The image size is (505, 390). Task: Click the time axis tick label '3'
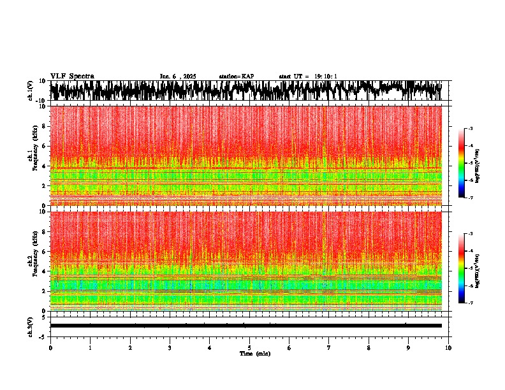tap(170, 348)
